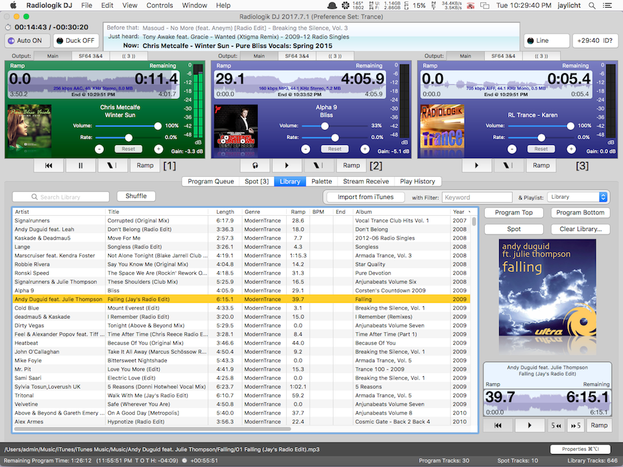Skip forward 5 seconds in the preview player
Image resolution: width=623 pixels, height=467 pixels.
(x=574, y=426)
